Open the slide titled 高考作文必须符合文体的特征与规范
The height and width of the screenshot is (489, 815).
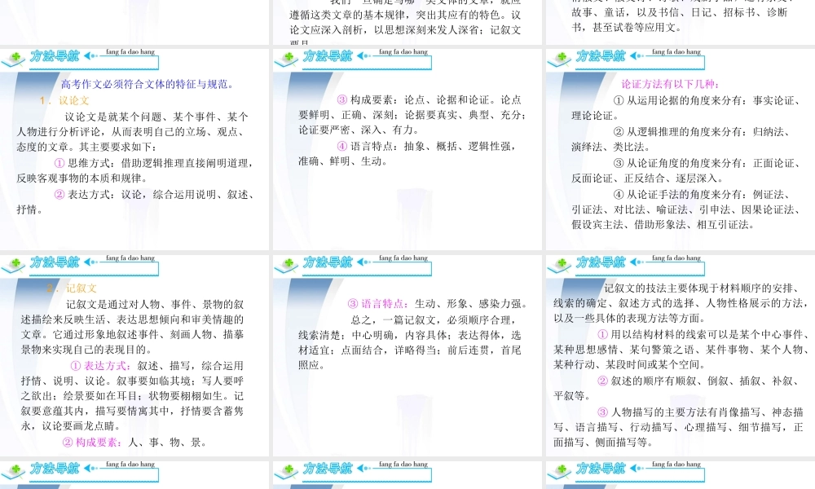click(x=134, y=149)
